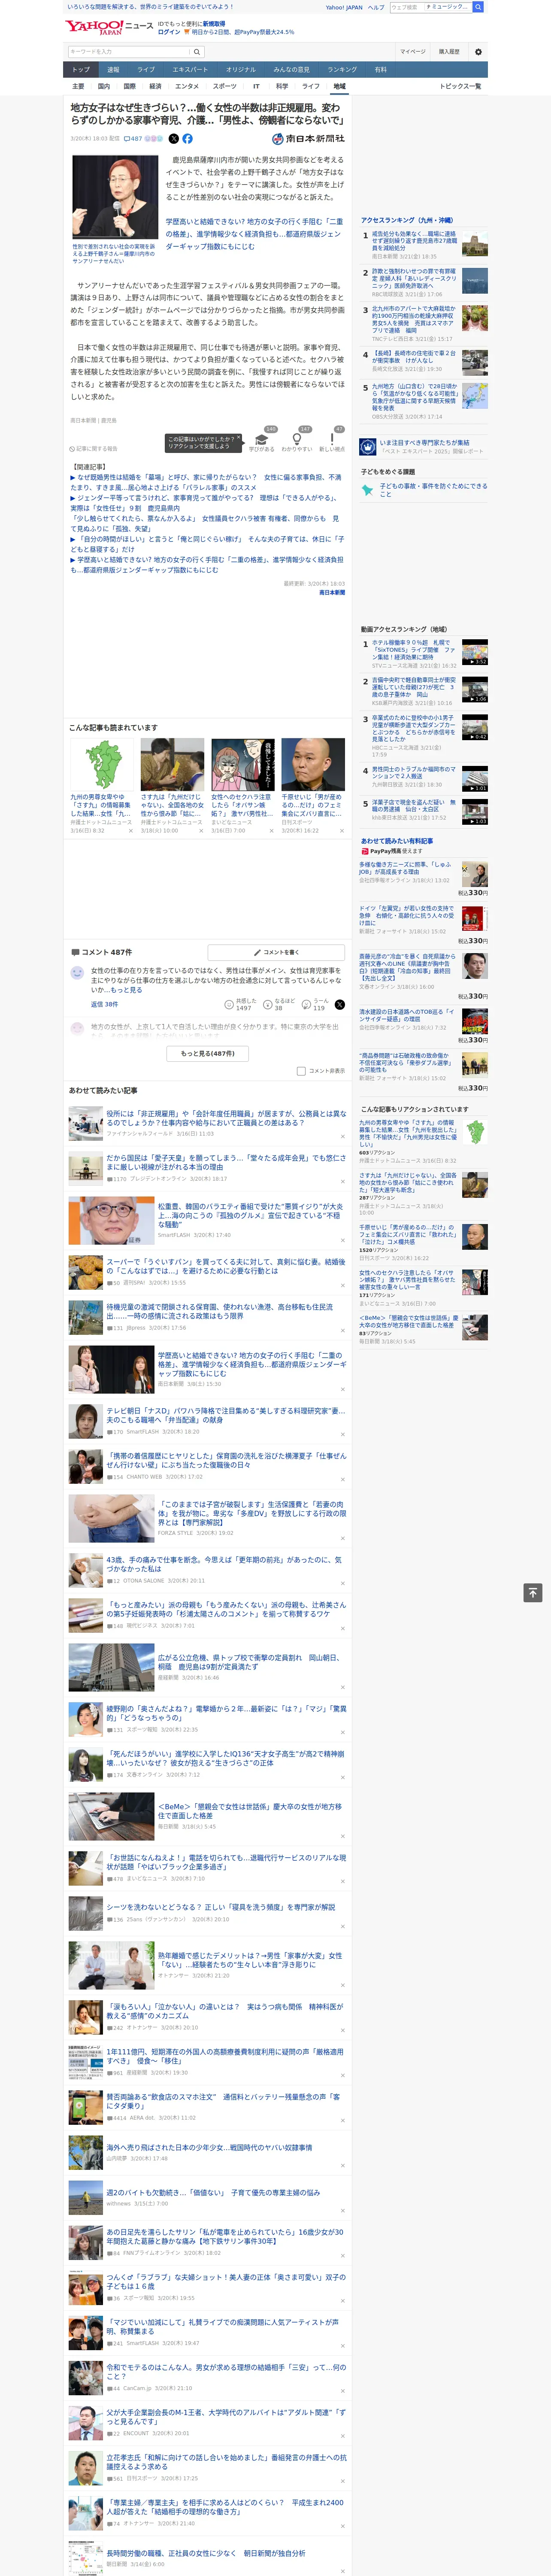Open 松重豊、韓国のバラエティ番組 article
Screen dimensions: 551x2576
click(252, 1215)
